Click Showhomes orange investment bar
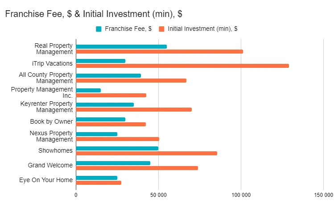334x208 pixels. (x=146, y=153)
